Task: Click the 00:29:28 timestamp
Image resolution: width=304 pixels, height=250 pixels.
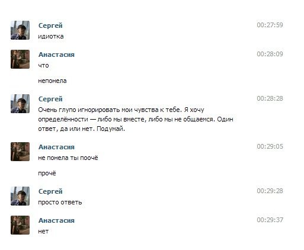Action: [270, 191]
